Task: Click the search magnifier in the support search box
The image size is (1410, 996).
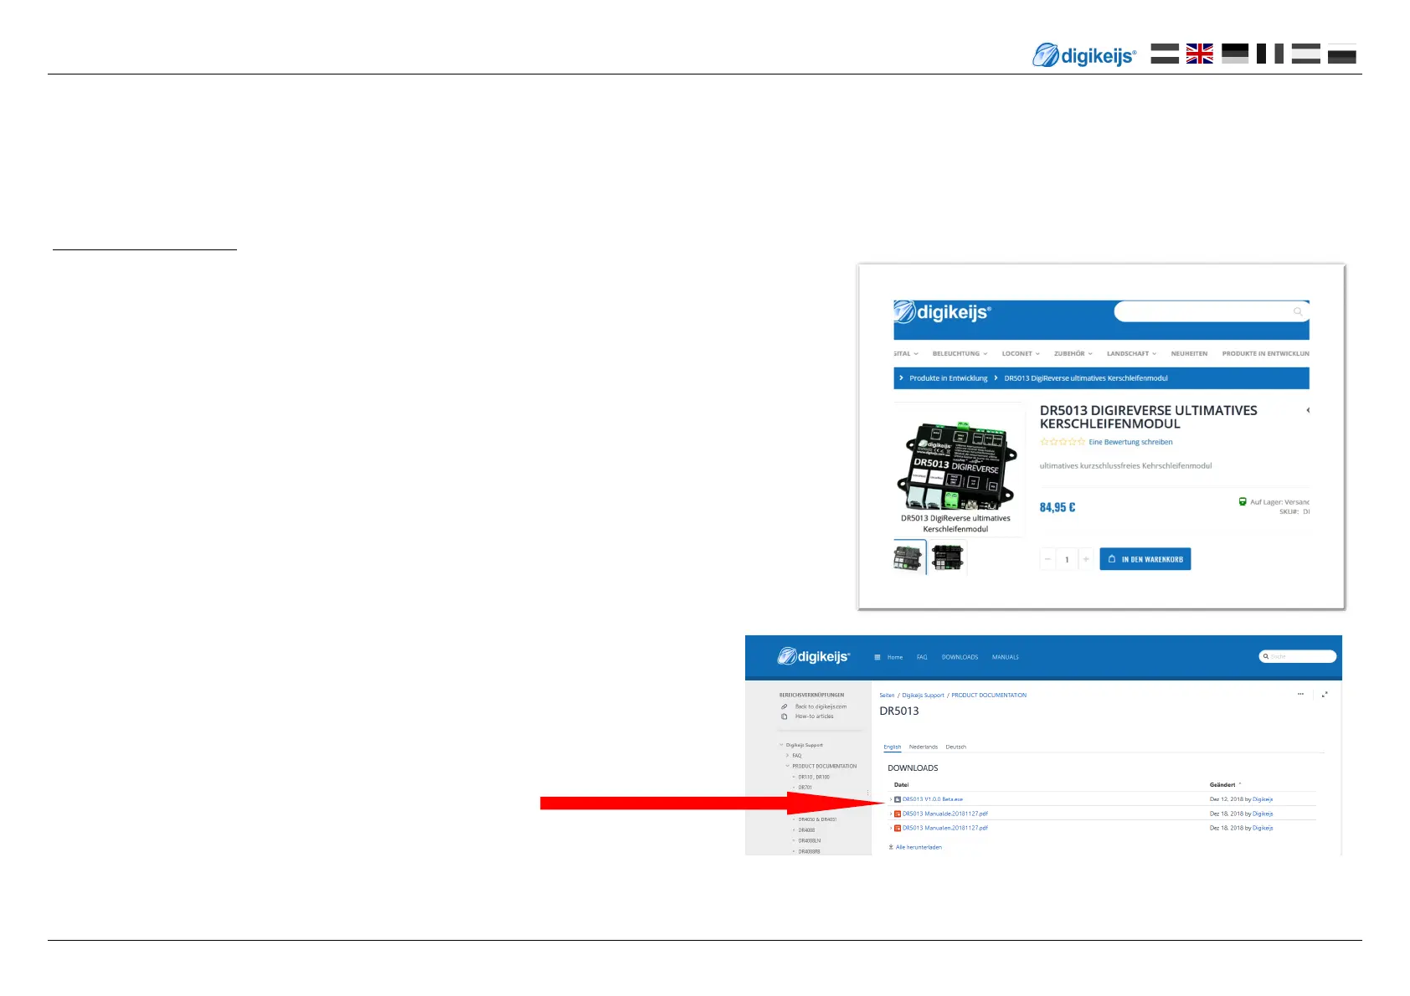Action: (1266, 656)
